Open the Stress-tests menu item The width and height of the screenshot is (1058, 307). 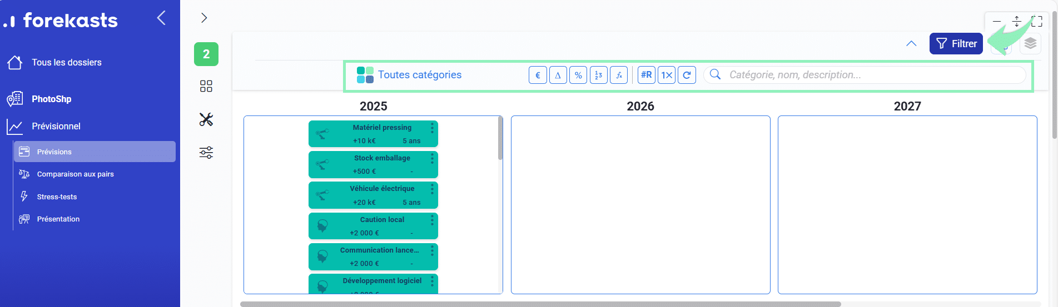(57, 197)
